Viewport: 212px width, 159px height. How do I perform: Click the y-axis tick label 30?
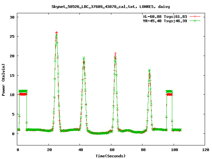(x=12, y=17)
